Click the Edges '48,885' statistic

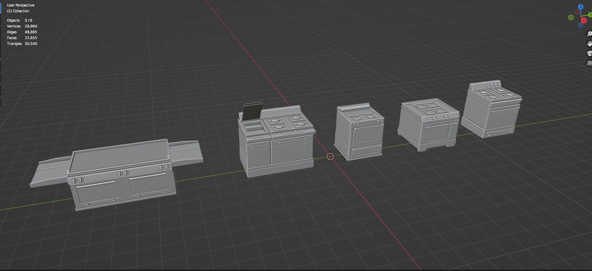[31, 32]
